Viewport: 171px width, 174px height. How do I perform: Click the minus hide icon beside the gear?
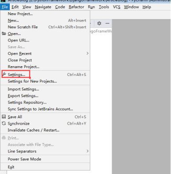click(108, 23)
